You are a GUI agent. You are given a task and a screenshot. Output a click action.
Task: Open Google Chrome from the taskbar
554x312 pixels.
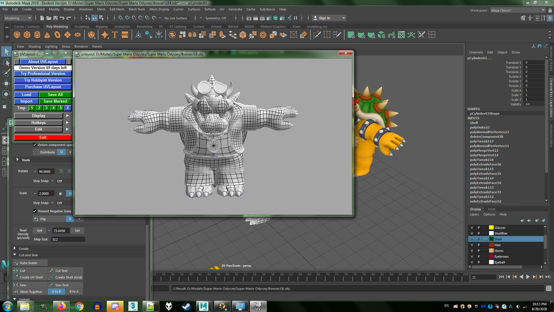pos(79,306)
